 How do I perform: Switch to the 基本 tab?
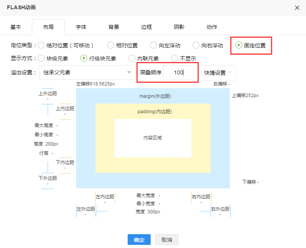click(16, 27)
